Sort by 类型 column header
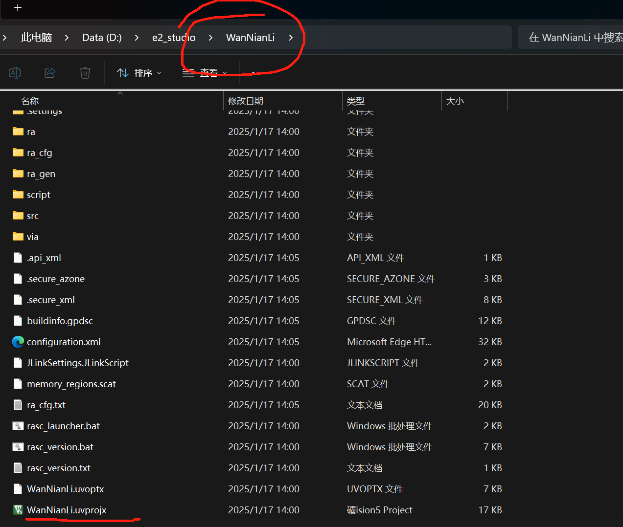Viewport: 623px width, 527px height. (356, 101)
